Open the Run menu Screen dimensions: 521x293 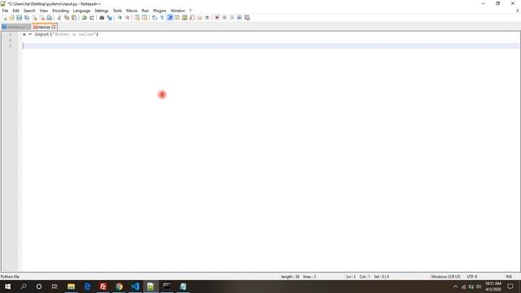[145, 11]
